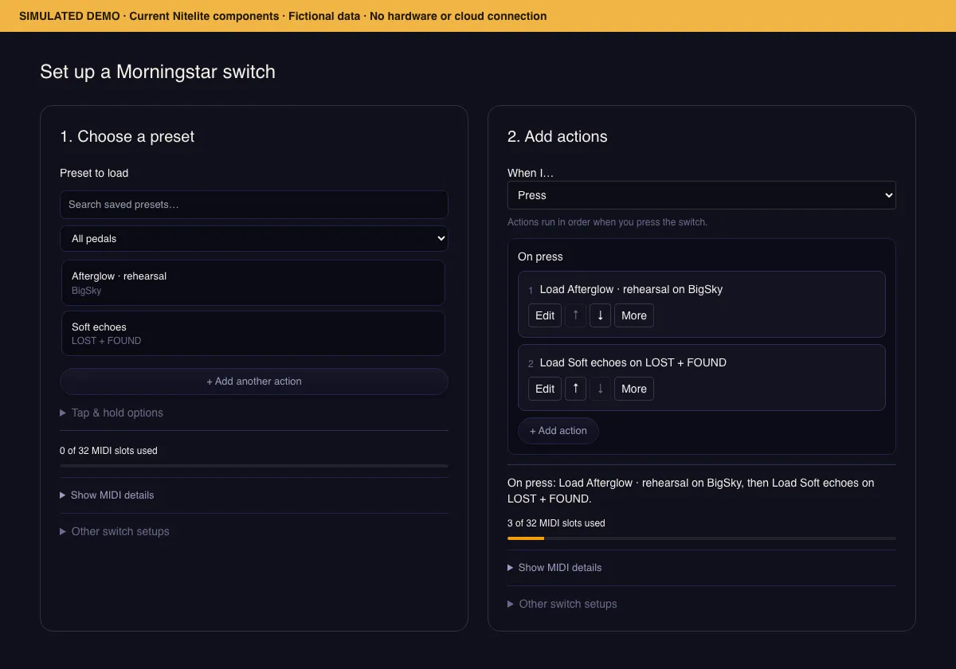Edit the Load Afterglow rehearsal action
This screenshot has height=669, width=956.
pyautogui.click(x=545, y=315)
